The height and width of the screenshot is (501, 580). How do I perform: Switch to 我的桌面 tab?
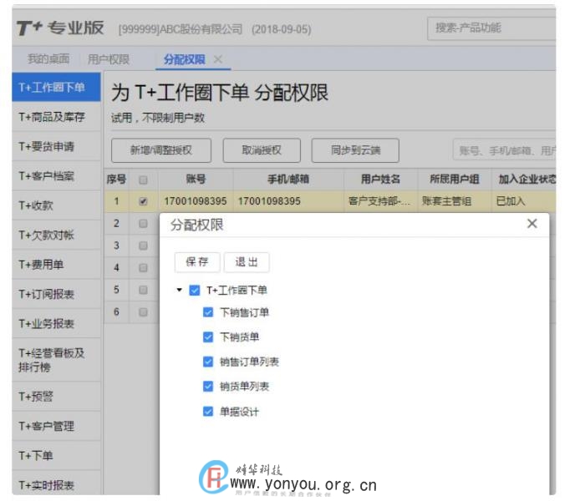tap(48, 59)
